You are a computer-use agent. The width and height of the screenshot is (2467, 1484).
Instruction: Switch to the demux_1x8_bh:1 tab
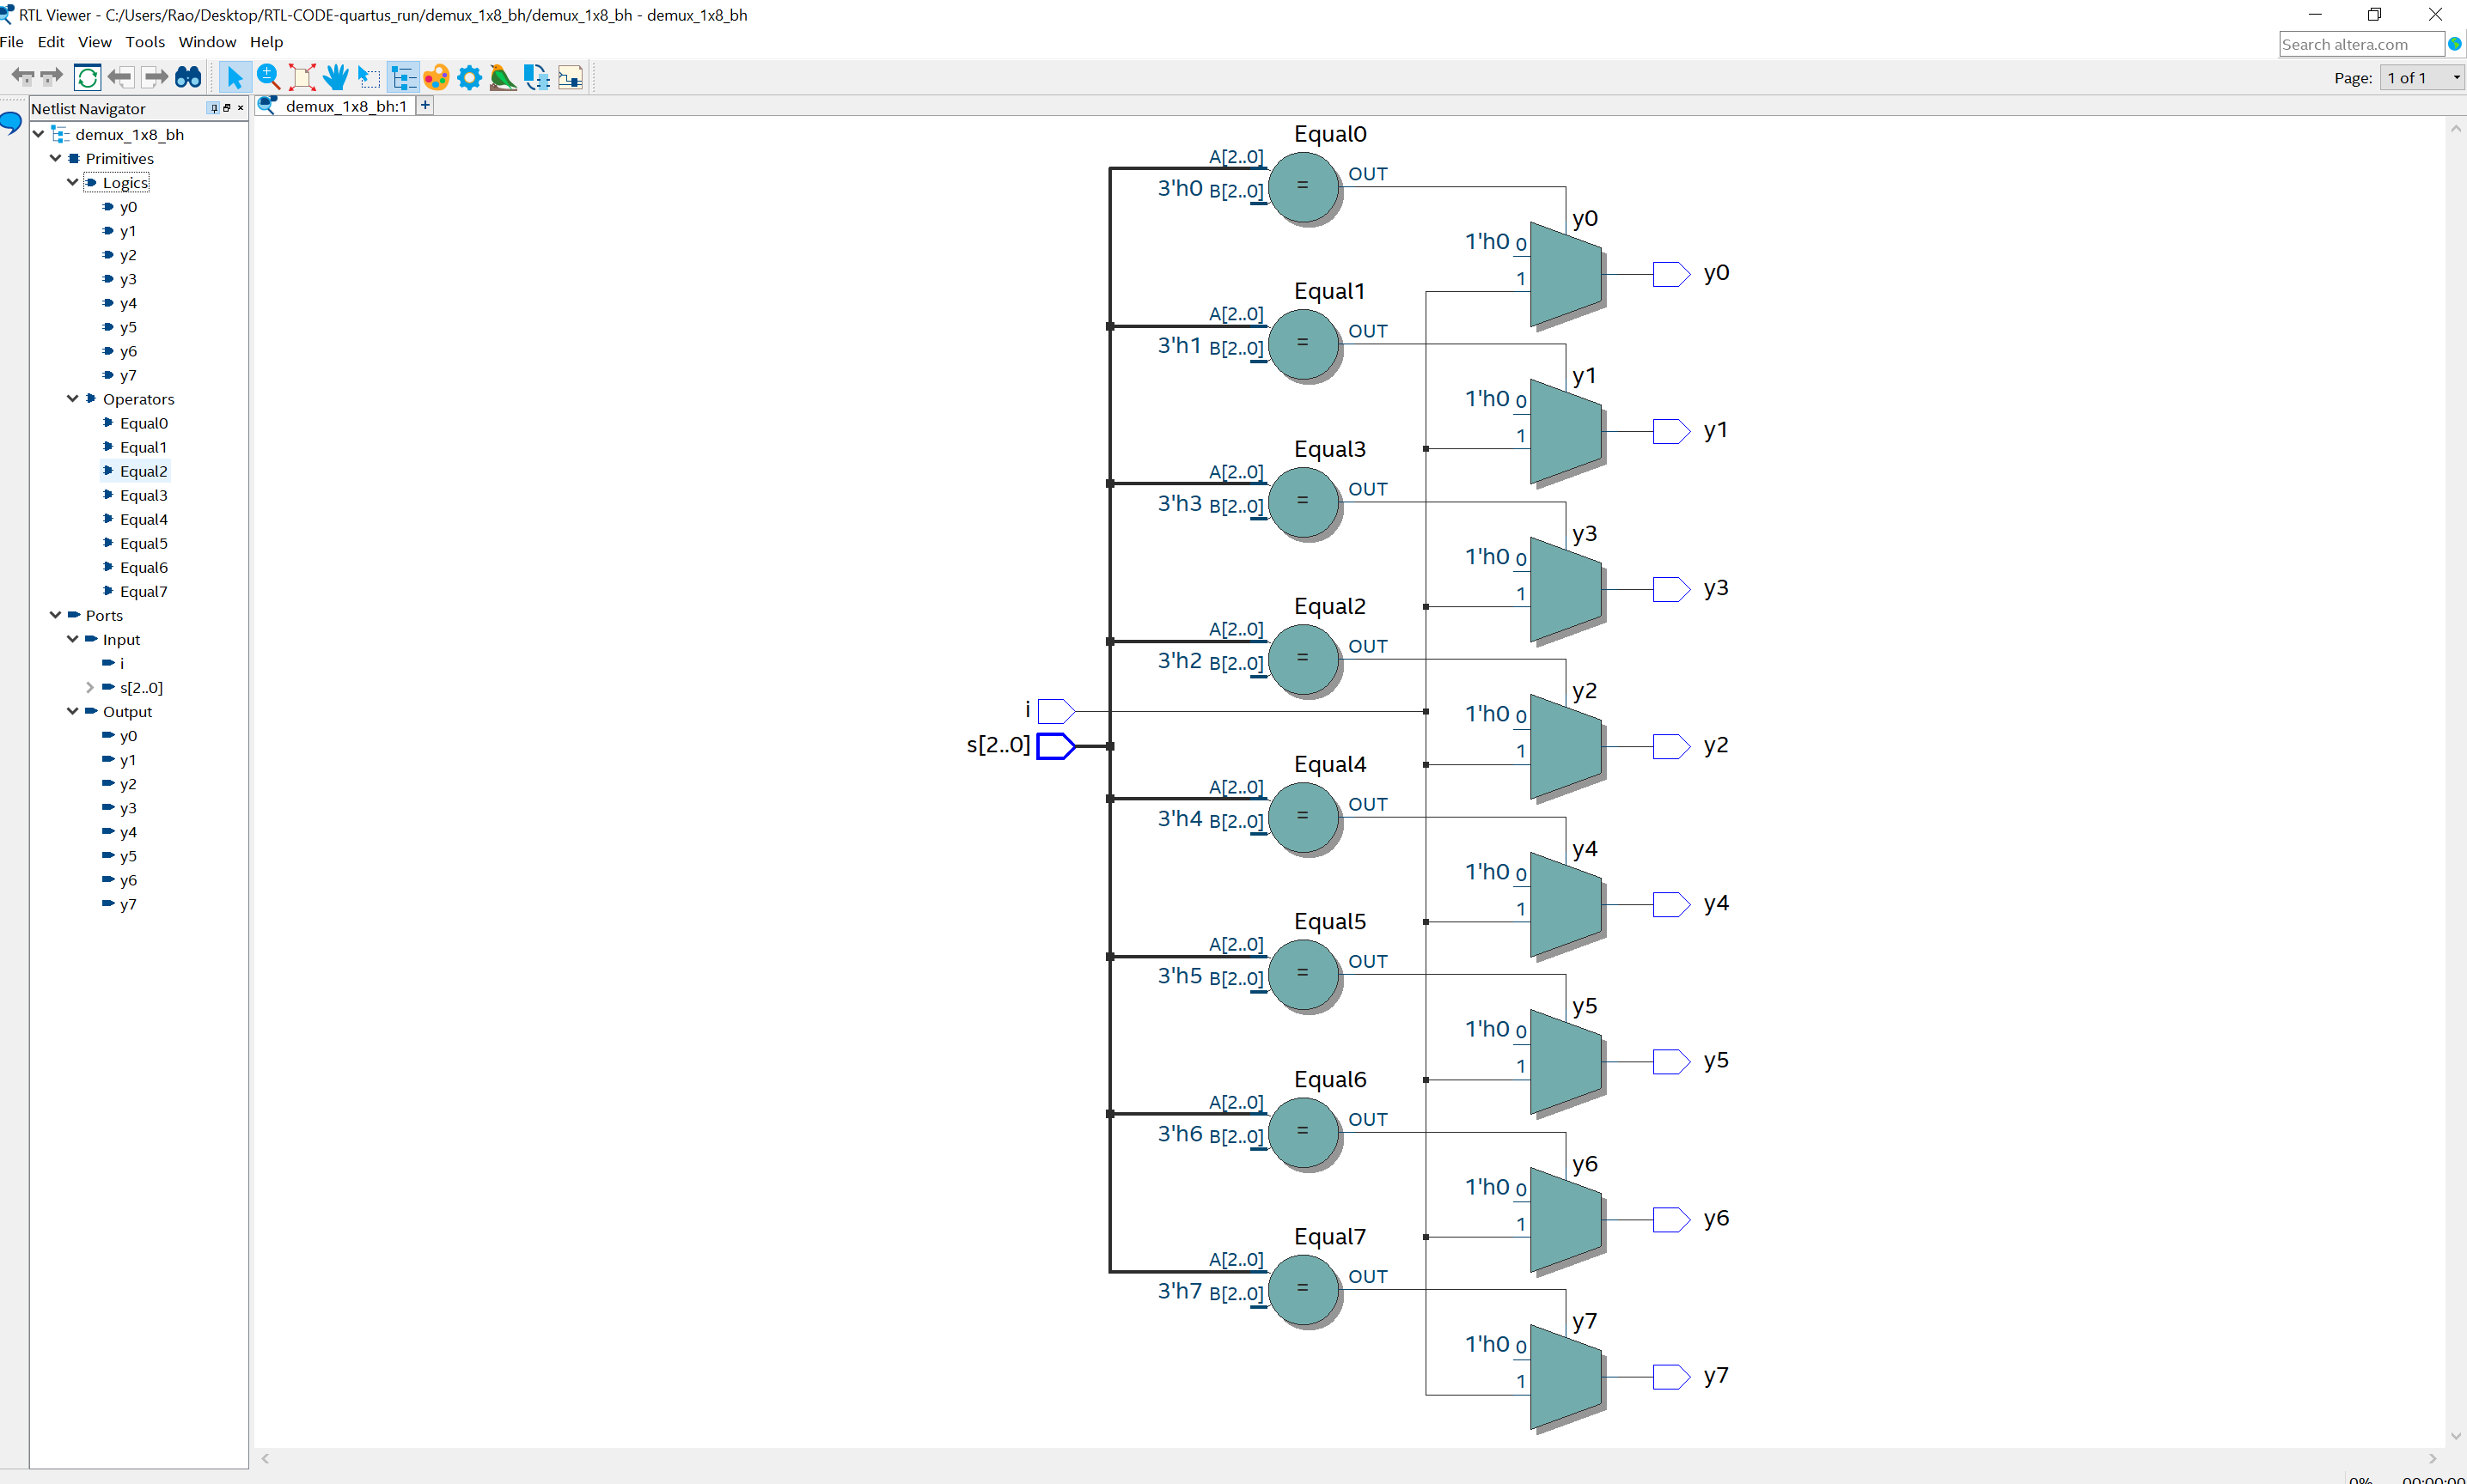pos(346,106)
